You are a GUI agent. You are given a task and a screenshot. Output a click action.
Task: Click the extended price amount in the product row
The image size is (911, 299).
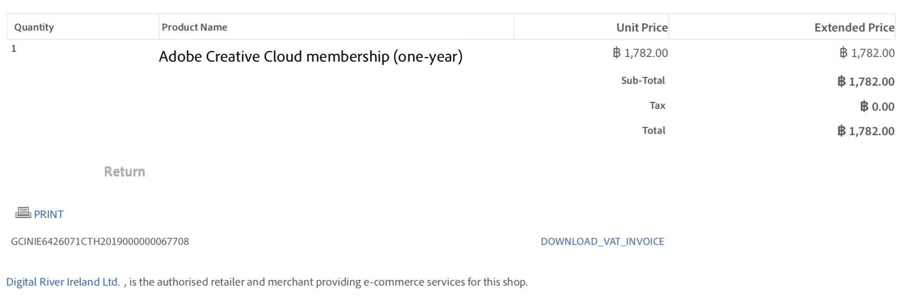coord(867,53)
